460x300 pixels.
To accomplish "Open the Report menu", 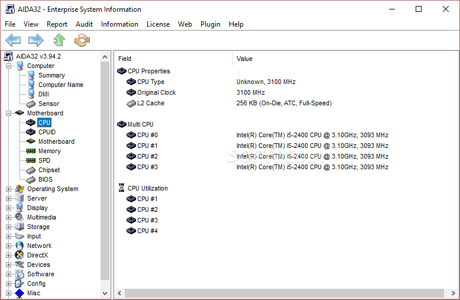I will (x=57, y=24).
